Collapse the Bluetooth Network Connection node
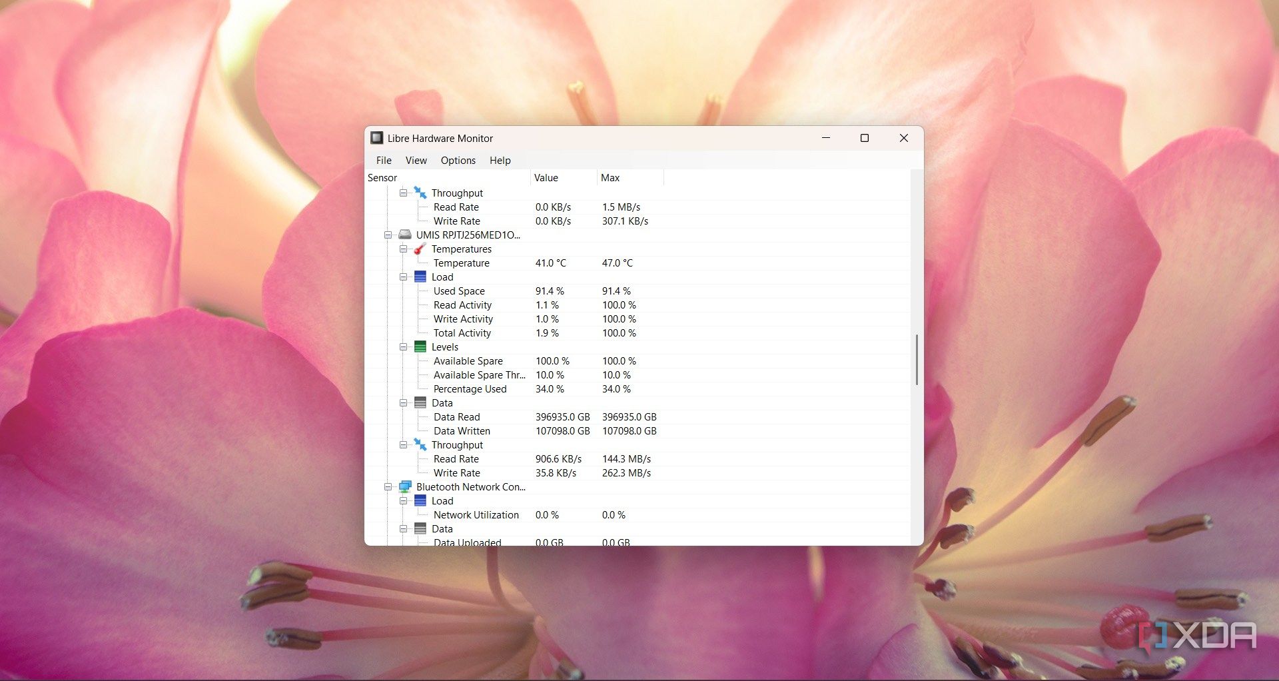The image size is (1279, 681). [388, 487]
